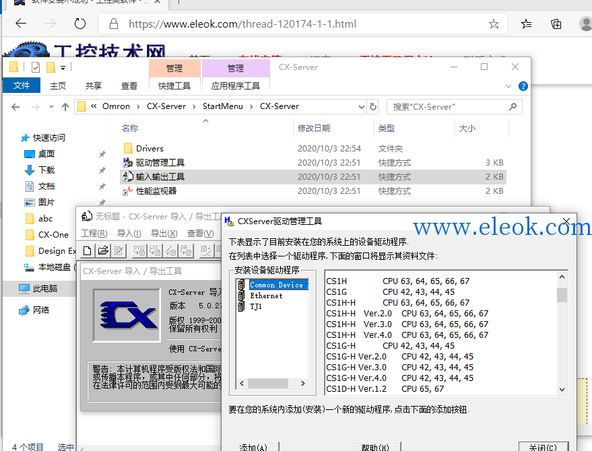Click left arrow of driver list horizontal scrollbar
This screenshot has width=592, height=451.
[242, 384]
